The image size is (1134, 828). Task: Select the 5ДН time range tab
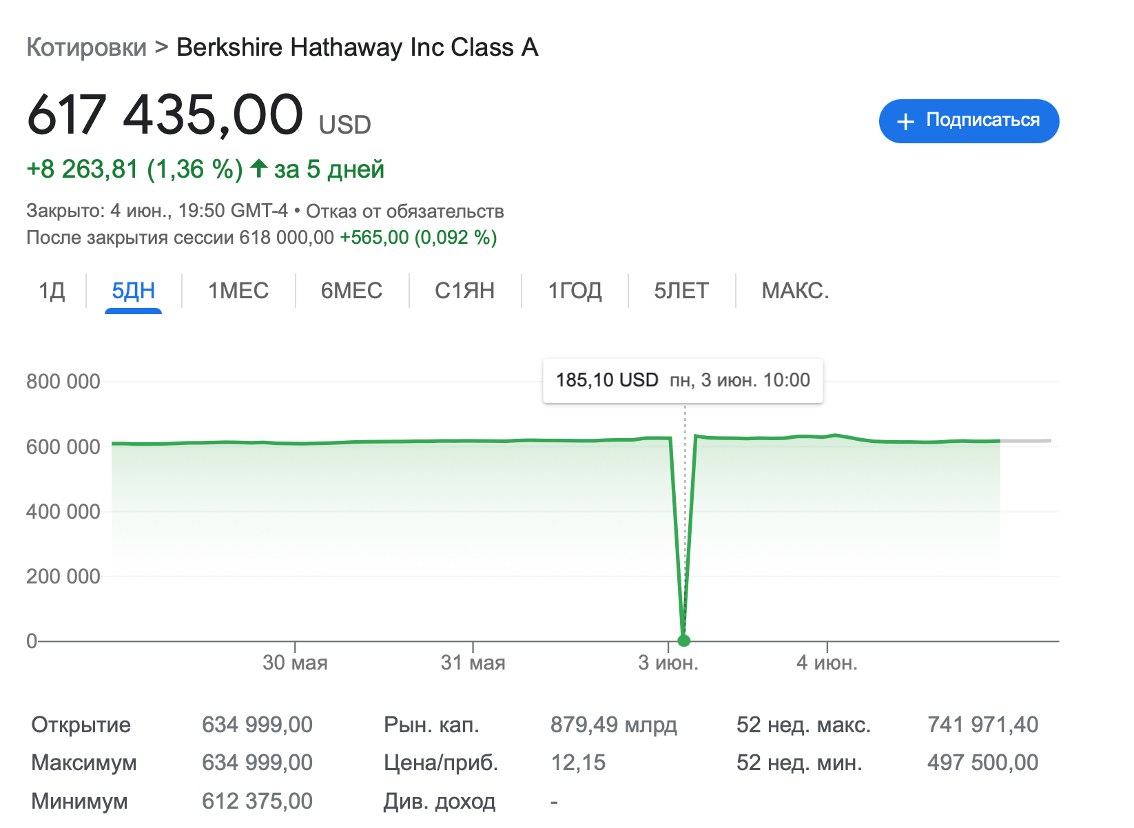tap(133, 291)
